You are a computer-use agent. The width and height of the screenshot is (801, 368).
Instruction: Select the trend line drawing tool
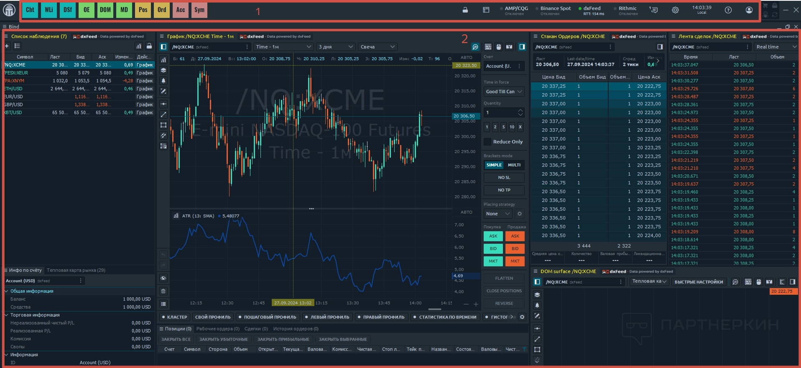(x=163, y=115)
